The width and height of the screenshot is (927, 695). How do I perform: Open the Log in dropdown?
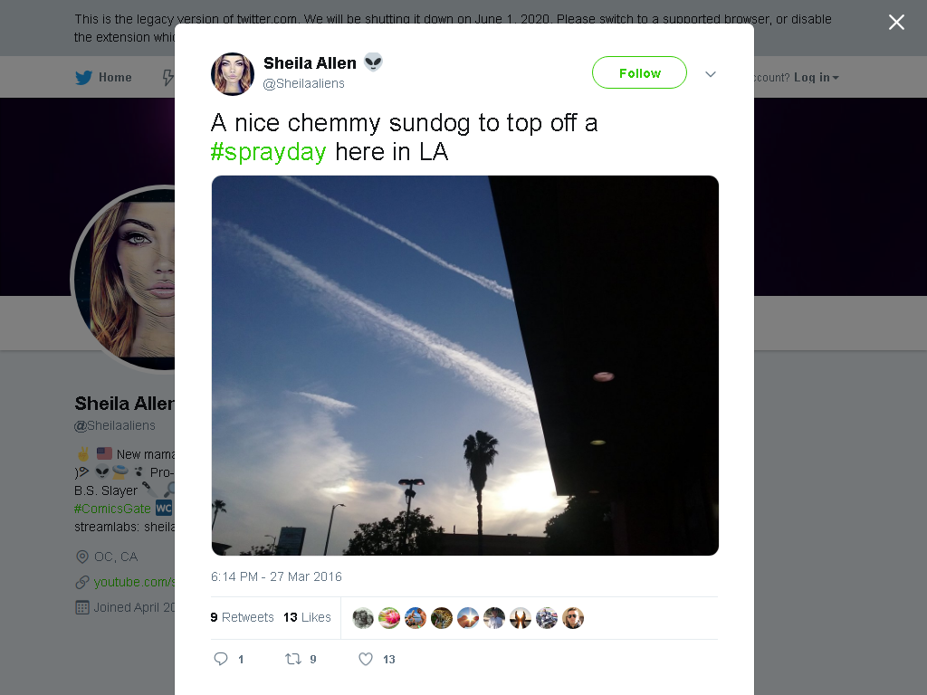click(x=816, y=78)
